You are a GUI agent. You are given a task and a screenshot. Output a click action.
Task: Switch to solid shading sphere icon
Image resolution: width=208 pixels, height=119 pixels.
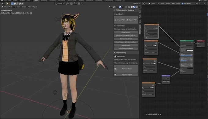[132, 7]
